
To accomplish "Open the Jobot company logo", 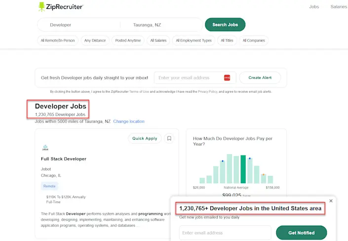I will point(45,148).
